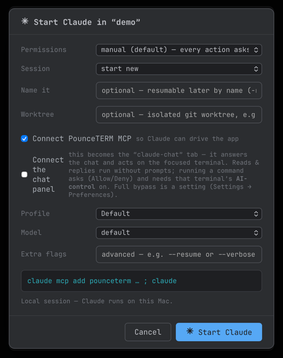Click the Extra flags label
Viewport: 283px width, 358px height.
tap(43, 254)
